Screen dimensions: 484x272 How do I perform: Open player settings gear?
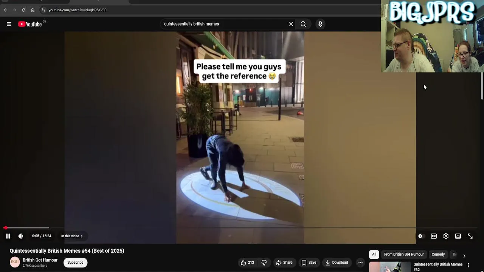(x=446, y=236)
